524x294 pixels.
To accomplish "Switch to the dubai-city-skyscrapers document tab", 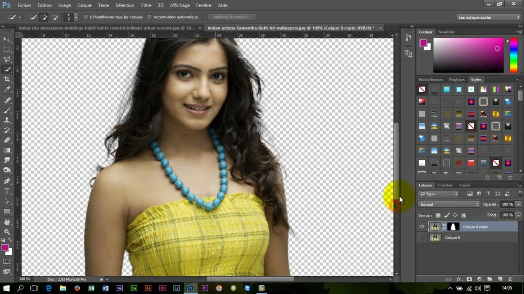I will 105,28.
